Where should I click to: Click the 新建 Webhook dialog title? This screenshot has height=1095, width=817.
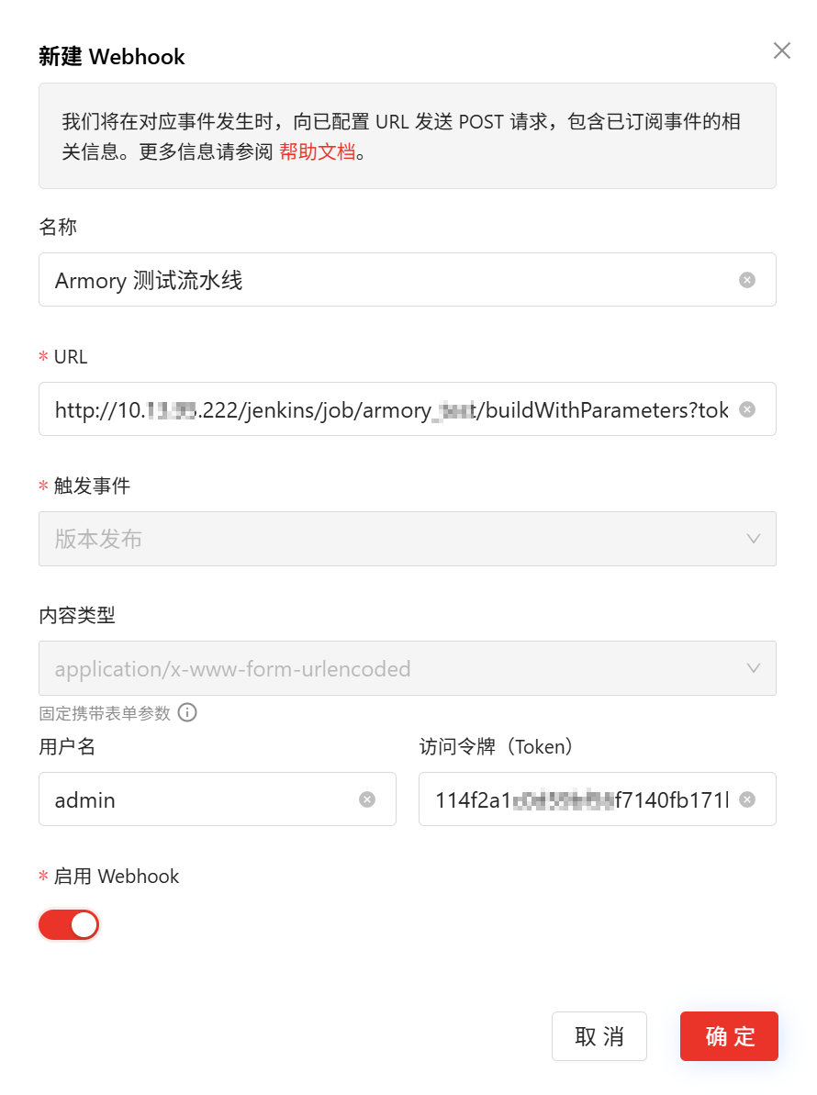112,57
